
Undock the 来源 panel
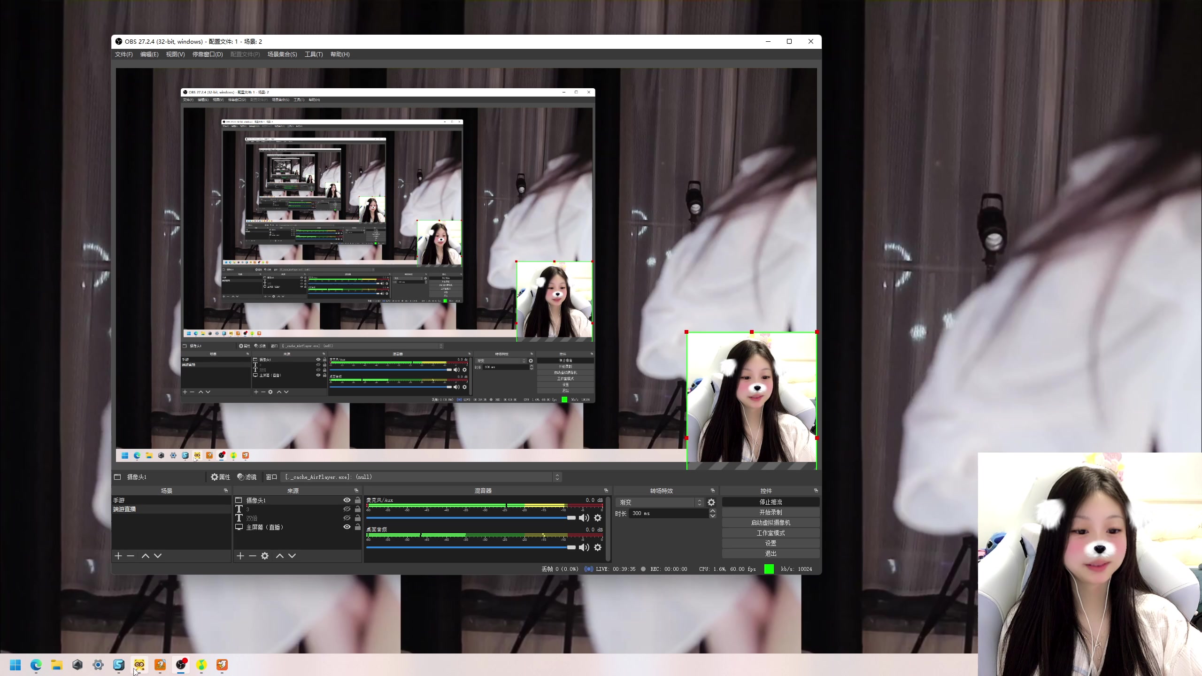[x=356, y=491]
